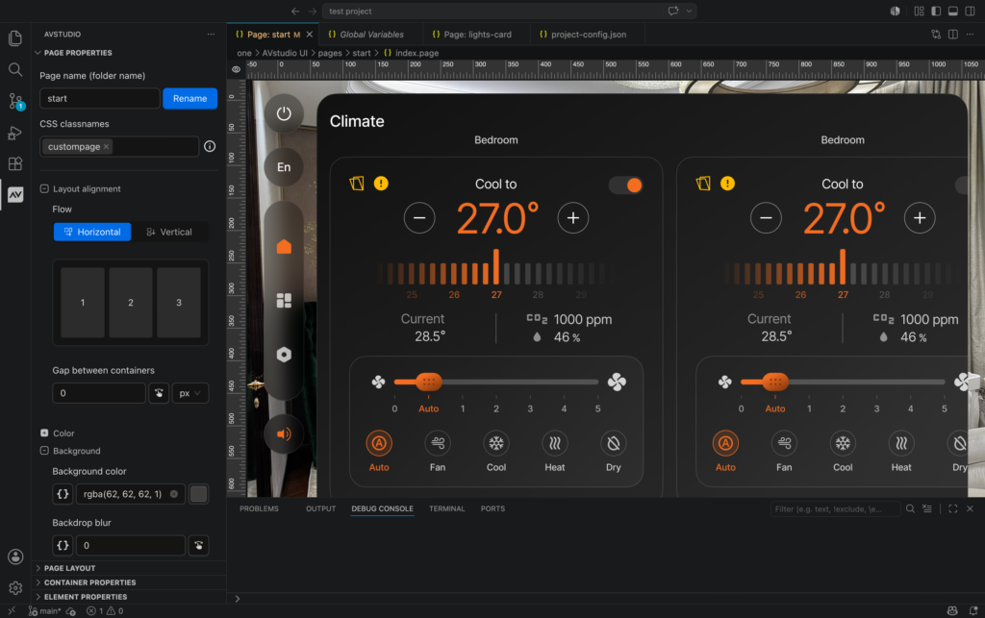Select Horizontal flow option
Viewport: 985px width, 618px height.
(92, 232)
